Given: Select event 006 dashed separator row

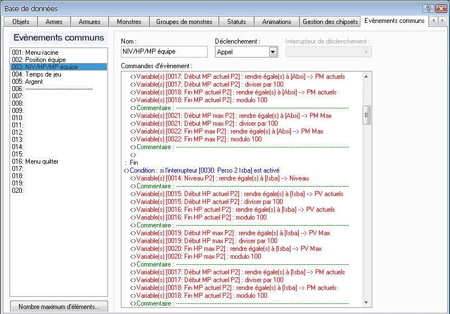Looking at the screenshot, I should 59,89.
